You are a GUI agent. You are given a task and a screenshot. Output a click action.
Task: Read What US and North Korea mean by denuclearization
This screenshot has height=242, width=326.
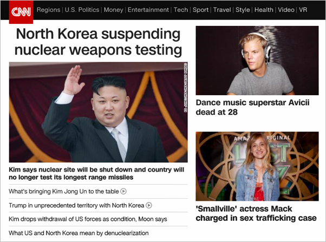coord(79,233)
